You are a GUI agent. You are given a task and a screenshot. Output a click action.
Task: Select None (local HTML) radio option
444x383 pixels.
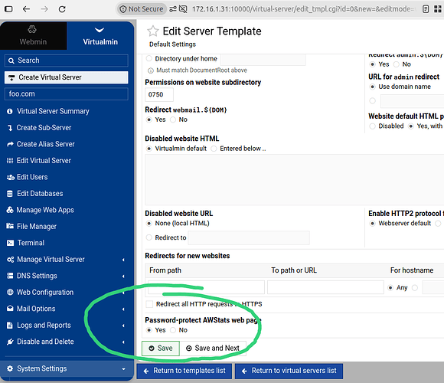point(149,224)
